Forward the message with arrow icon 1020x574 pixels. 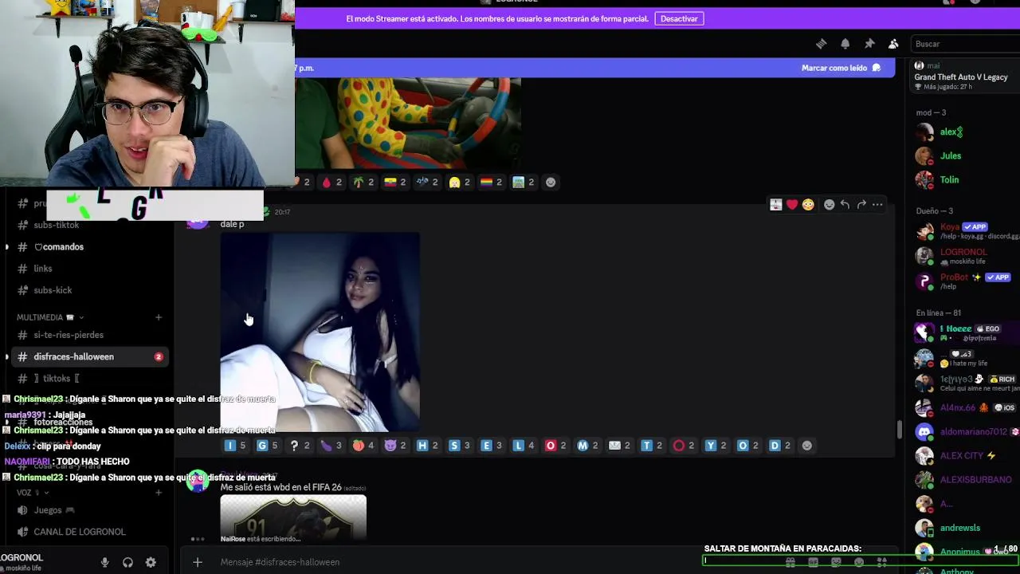coord(861,205)
